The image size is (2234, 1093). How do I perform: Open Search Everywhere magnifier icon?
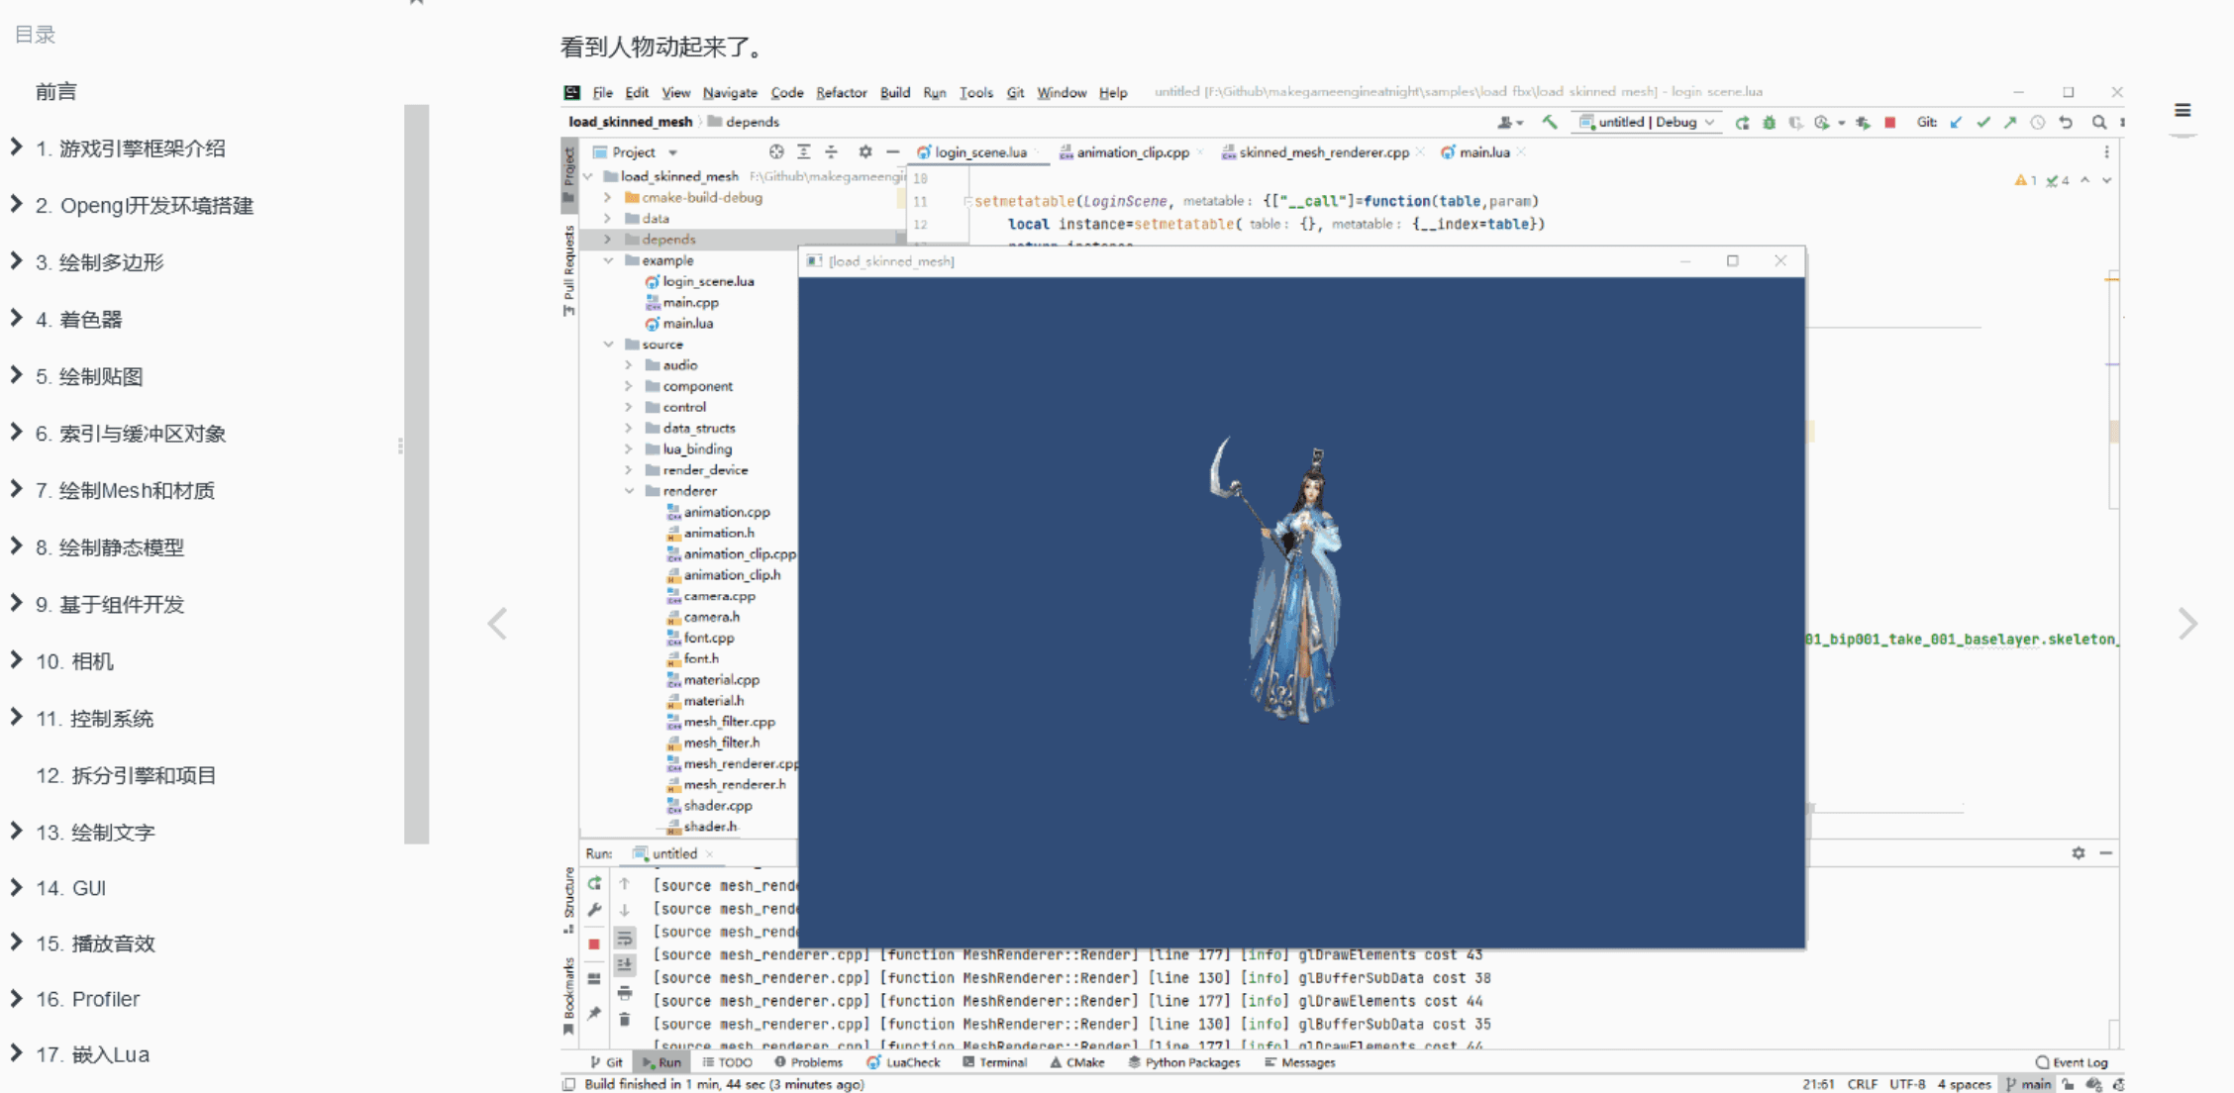[2098, 123]
